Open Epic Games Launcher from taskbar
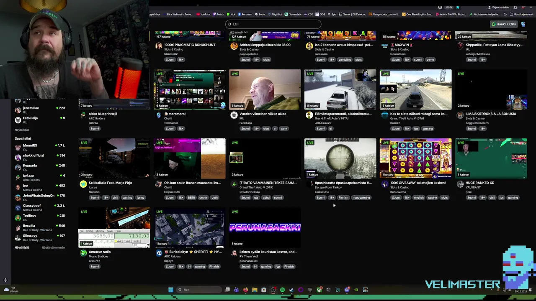536x301 pixels. click(310, 290)
